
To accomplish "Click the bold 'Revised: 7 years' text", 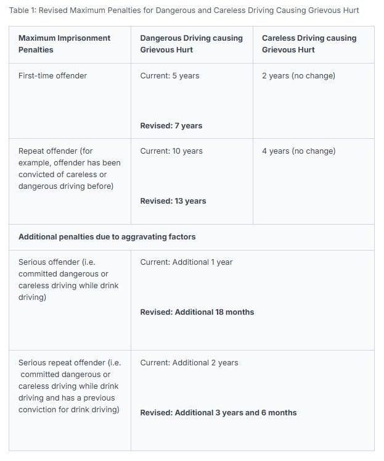I will (x=171, y=126).
